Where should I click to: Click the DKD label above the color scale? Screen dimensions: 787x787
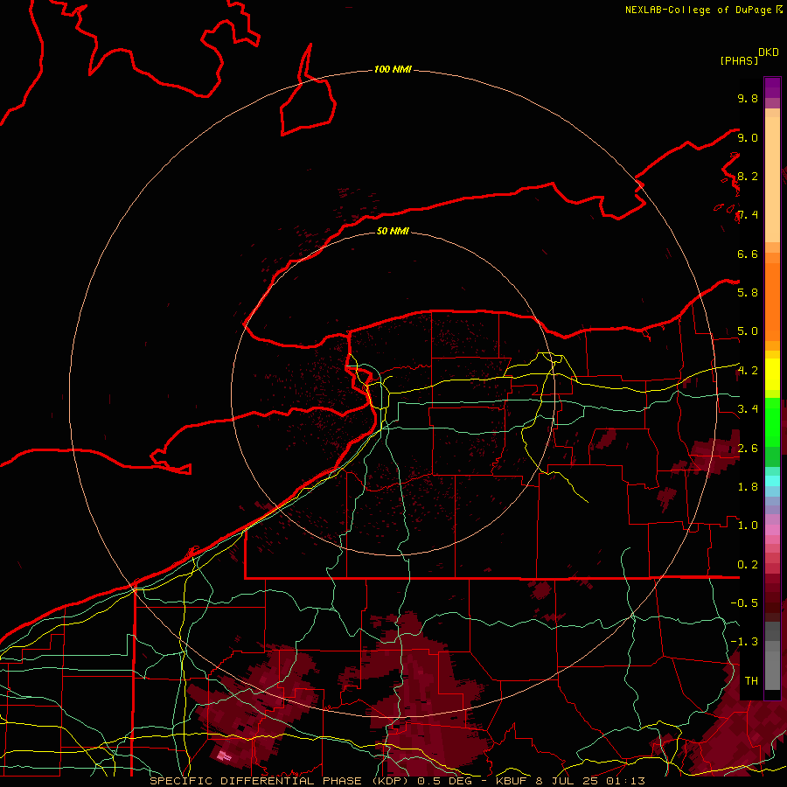point(769,52)
